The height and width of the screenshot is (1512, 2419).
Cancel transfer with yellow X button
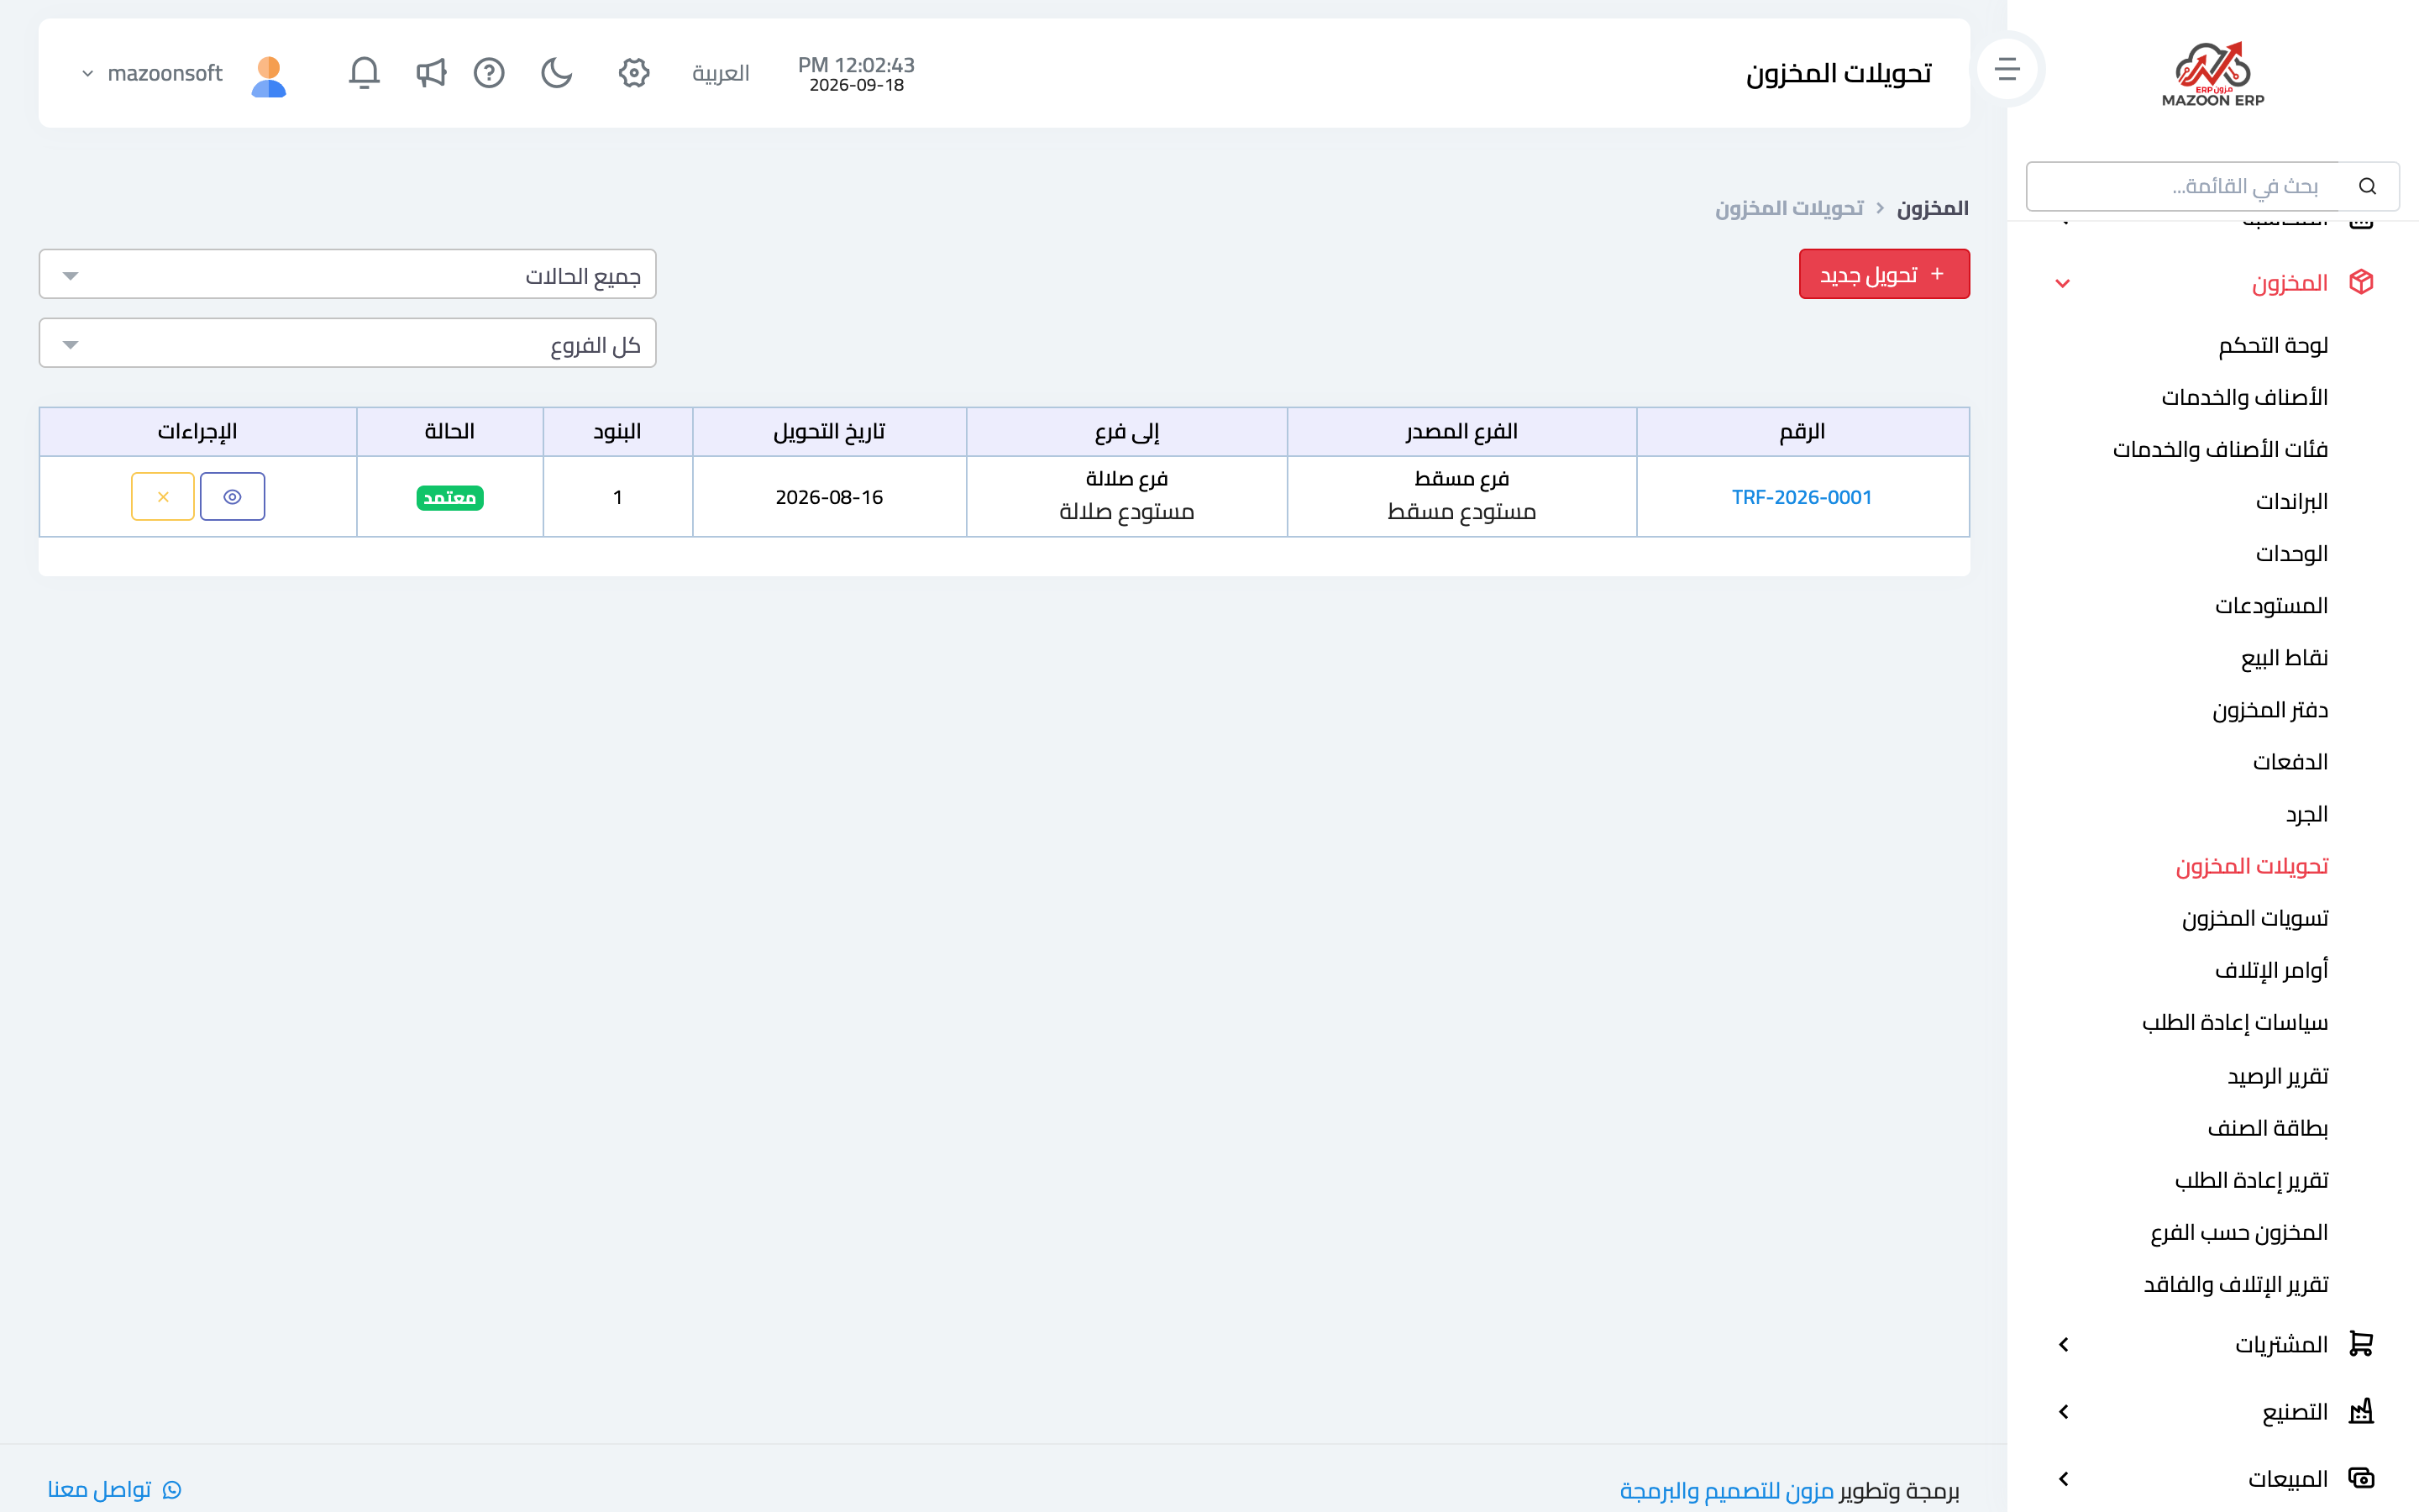click(163, 496)
